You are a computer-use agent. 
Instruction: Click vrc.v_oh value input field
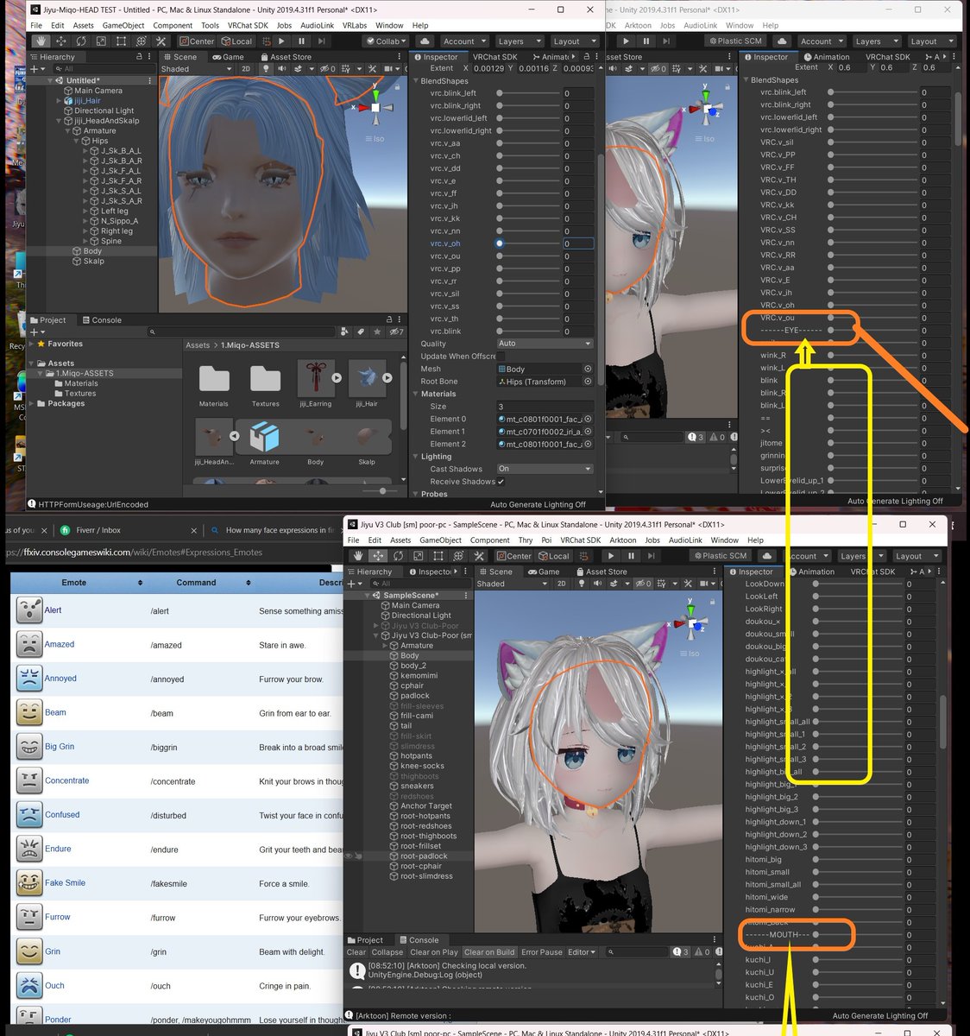click(x=577, y=243)
